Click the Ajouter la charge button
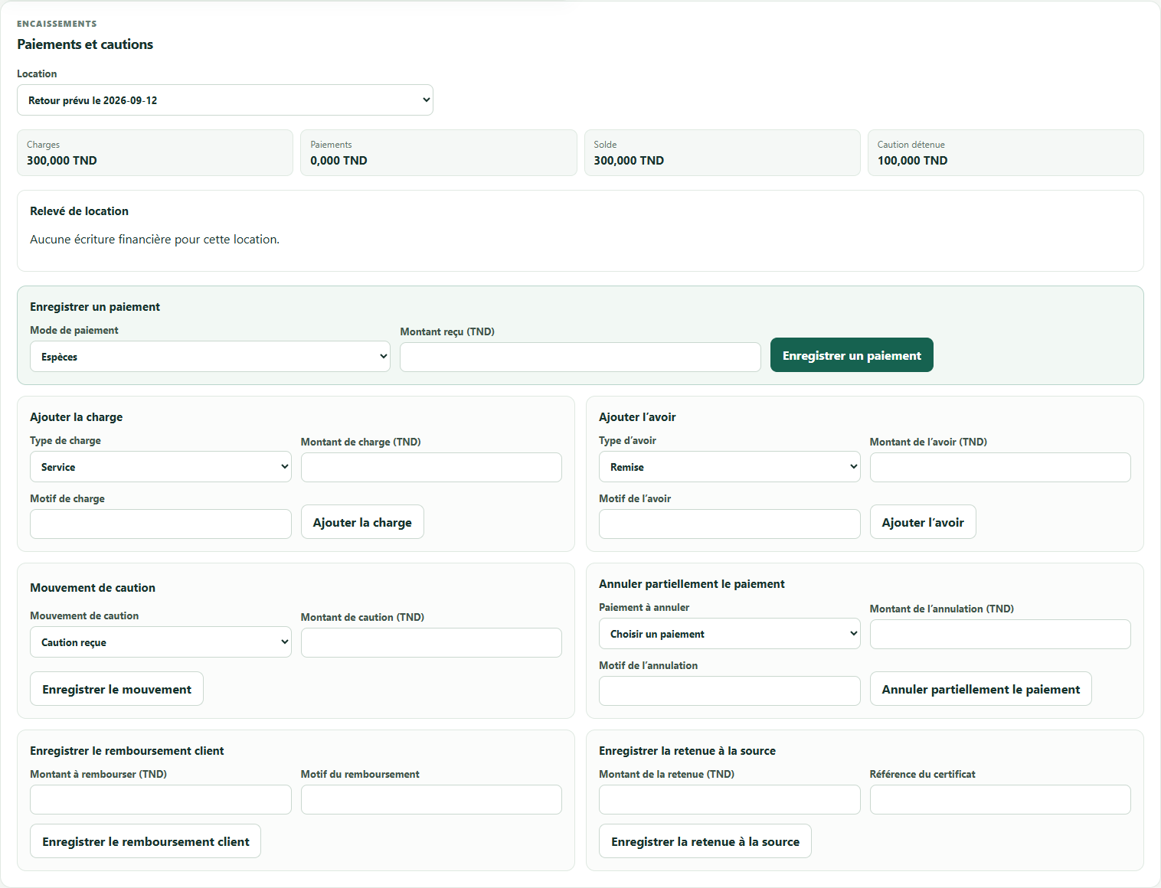Screen dimensions: 1161x888 point(362,522)
